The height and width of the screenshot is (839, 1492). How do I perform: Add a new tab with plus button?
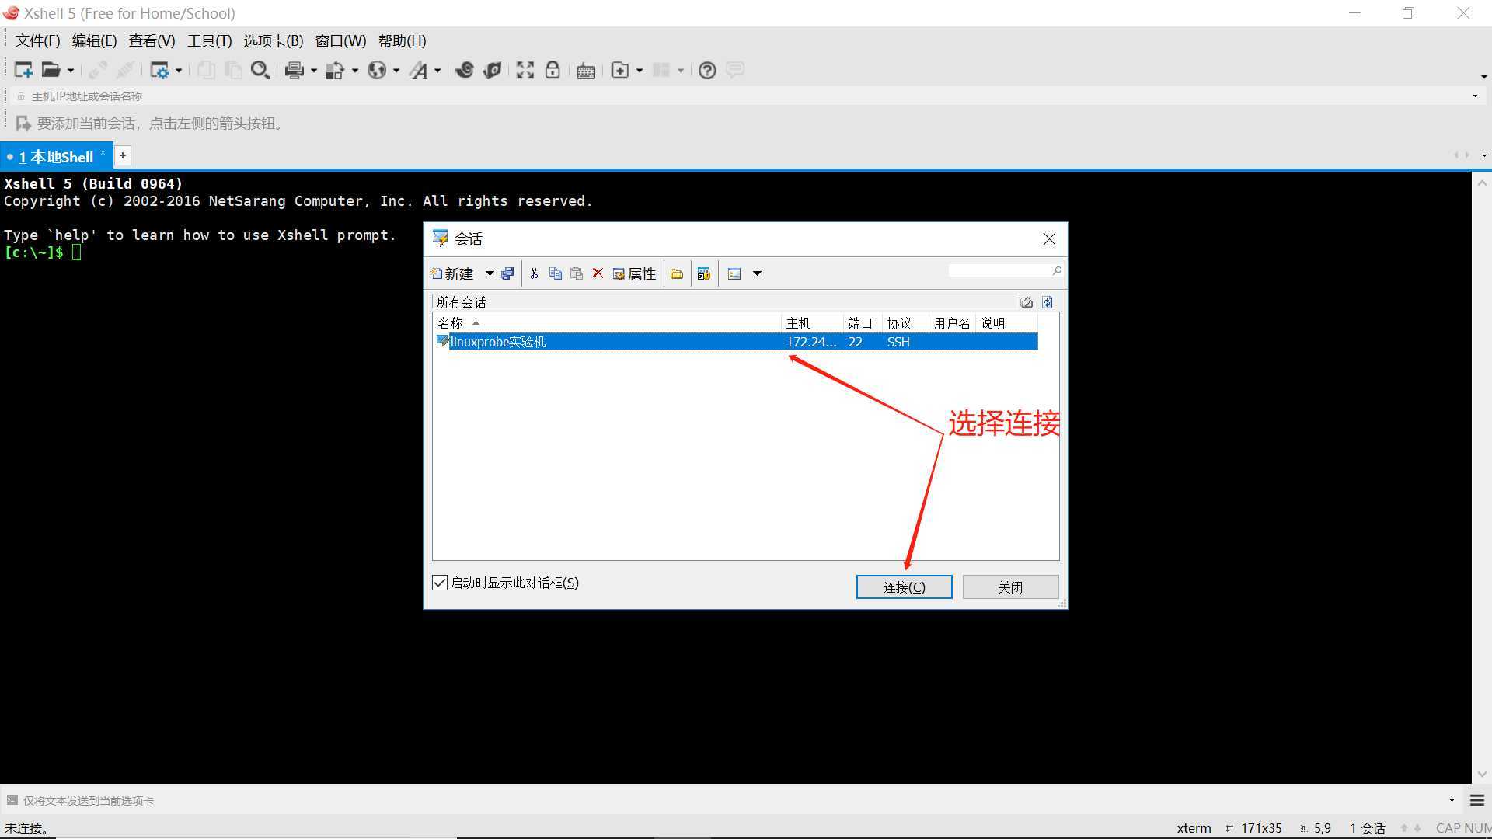click(123, 155)
